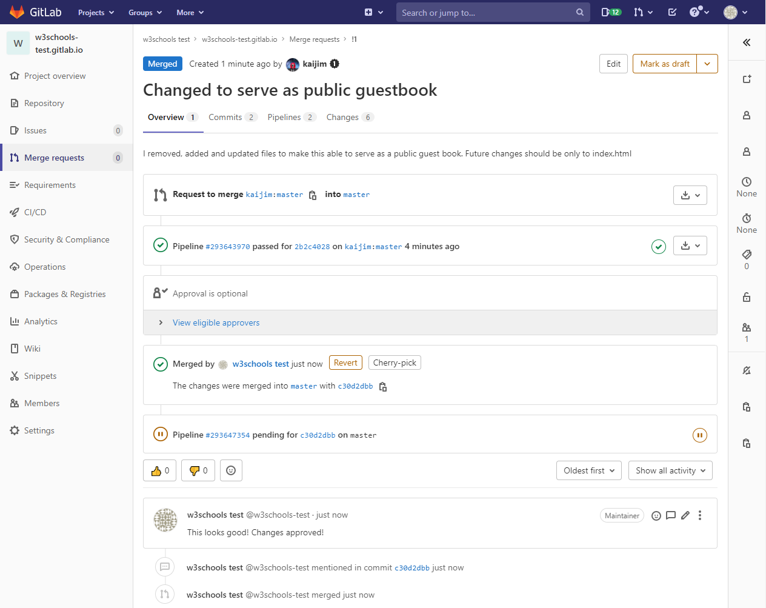
Task: Open the Show all activity filter dropdown
Action: [x=670, y=470]
